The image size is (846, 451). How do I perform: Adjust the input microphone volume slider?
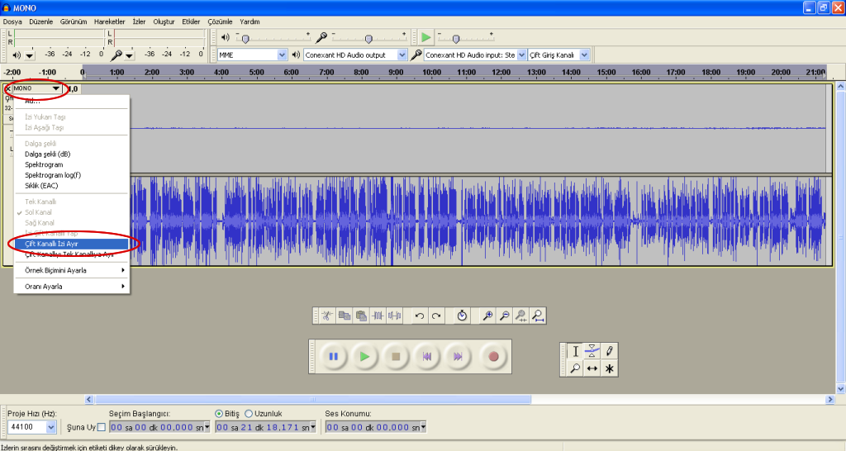pyautogui.click(x=368, y=39)
